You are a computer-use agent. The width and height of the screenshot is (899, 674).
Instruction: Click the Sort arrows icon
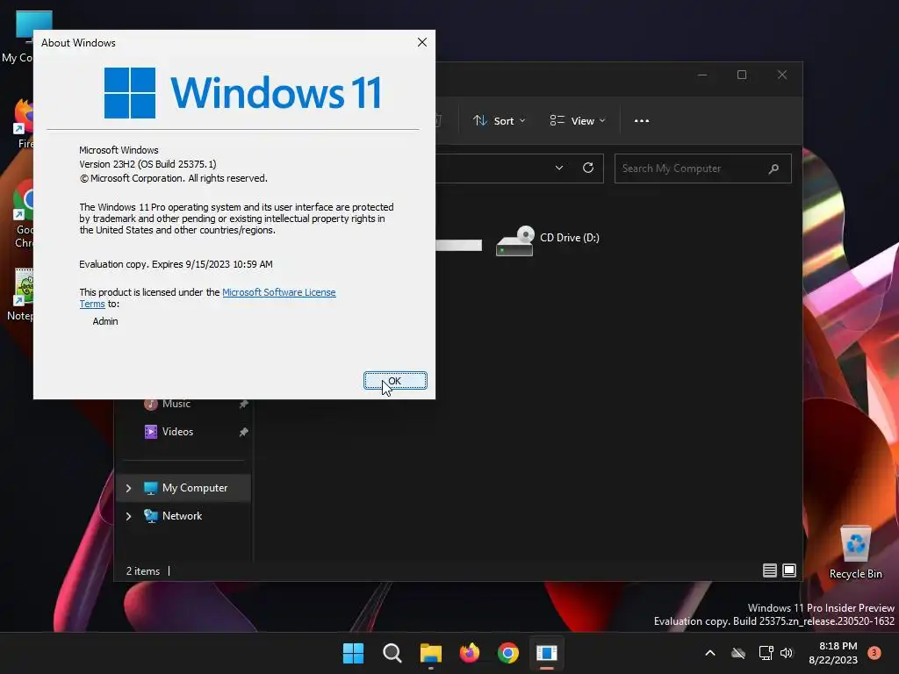[480, 120]
